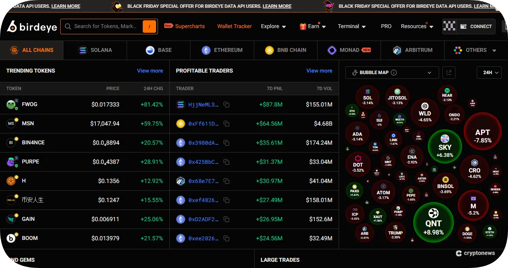
Task: Click the gift icon beside Earn
Action: coord(303,26)
